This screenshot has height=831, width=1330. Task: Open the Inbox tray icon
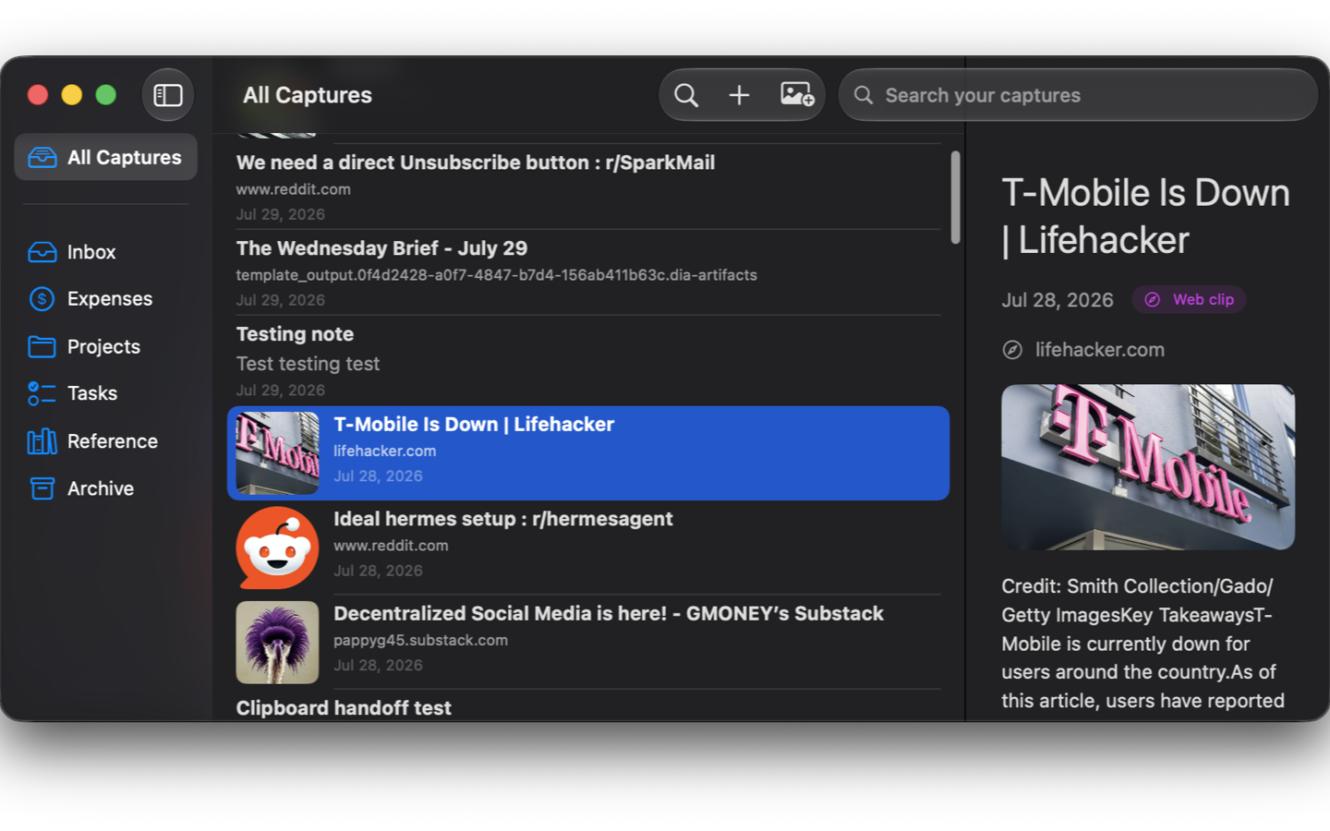pyautogui.click(x=42, y=252)
